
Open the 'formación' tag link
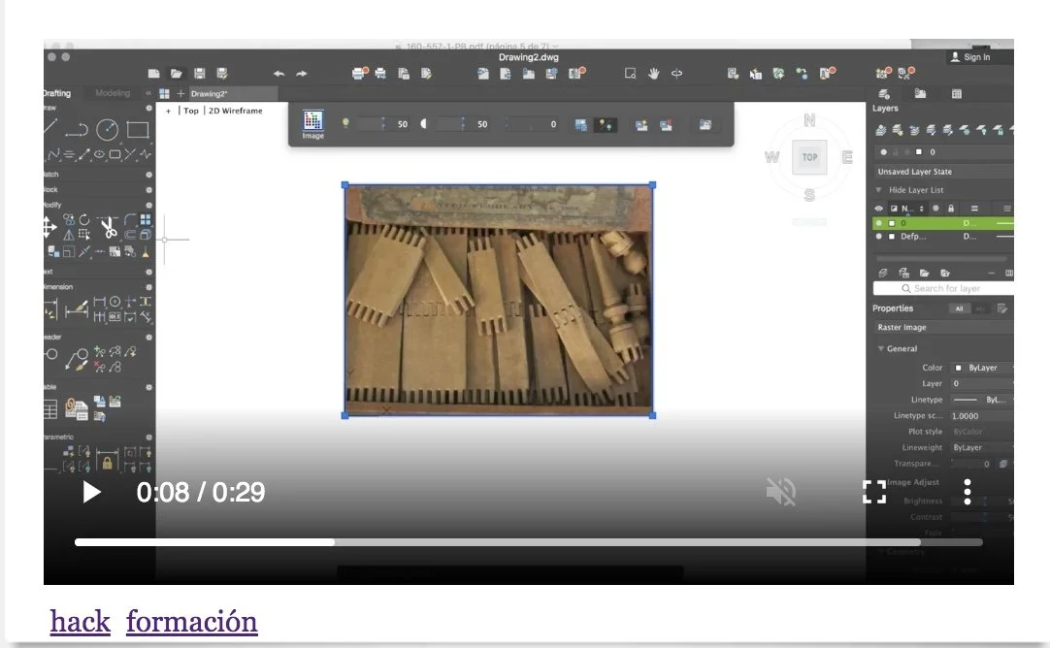click(x=191, y=622)
